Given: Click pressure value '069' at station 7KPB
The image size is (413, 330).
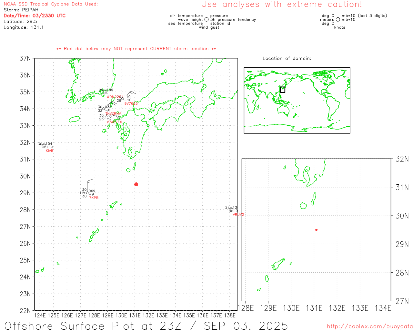Looking at the screenshot, I should coord(92,191).
